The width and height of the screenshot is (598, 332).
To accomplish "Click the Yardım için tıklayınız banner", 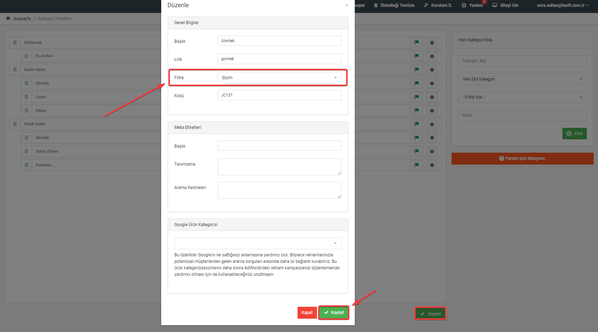I will pyautogui.click(x=522, y=158).
